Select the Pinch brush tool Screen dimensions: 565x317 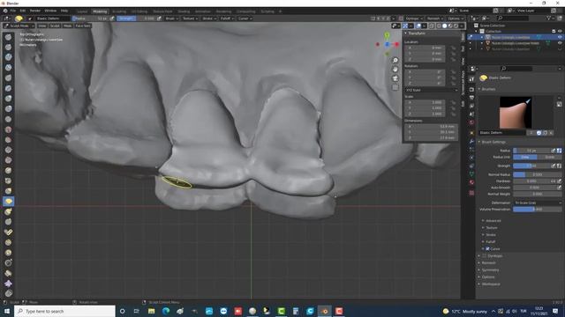click(x=8, y=181)
